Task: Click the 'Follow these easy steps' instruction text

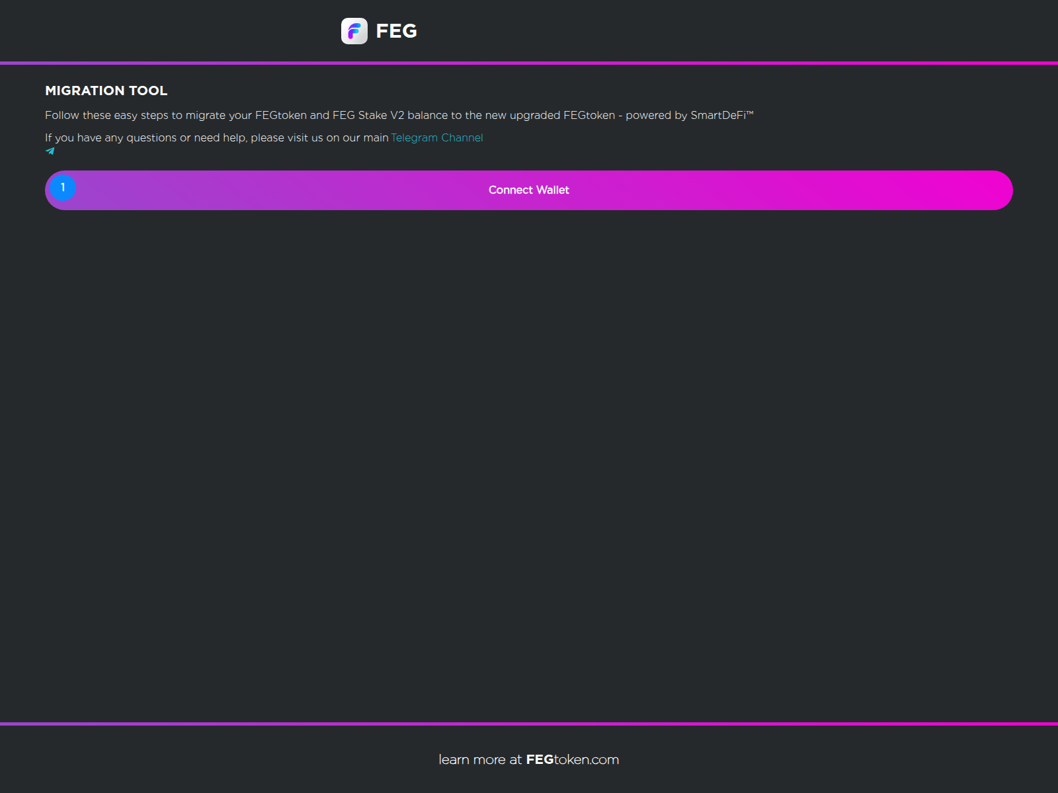Action: (x=399, y=115)
